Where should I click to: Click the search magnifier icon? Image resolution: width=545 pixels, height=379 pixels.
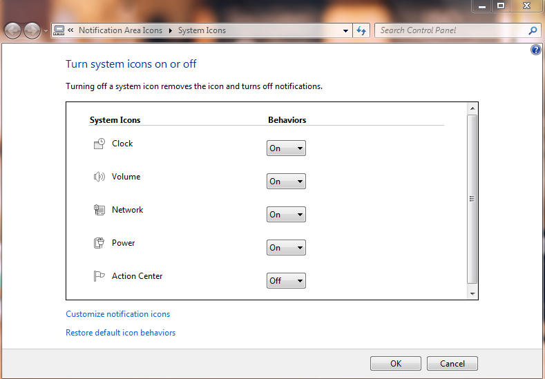(533, 30)
